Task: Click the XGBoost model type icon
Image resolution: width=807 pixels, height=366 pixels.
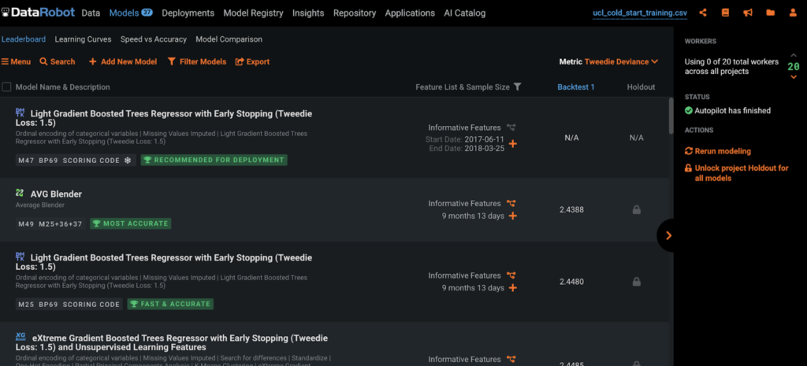Action: (x=20, y=337)
